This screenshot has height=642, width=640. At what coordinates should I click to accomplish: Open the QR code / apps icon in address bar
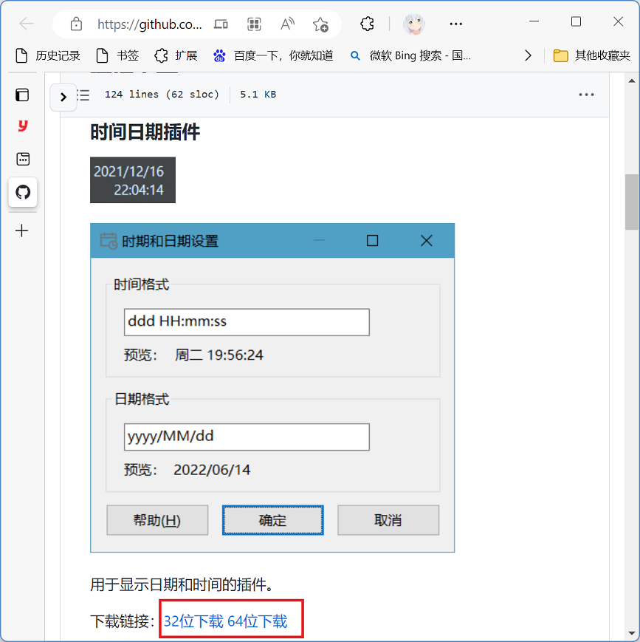(x=254, y=24)
